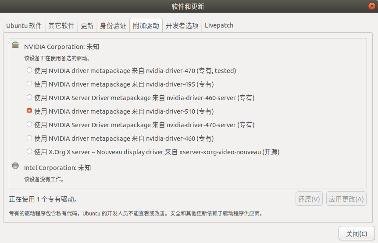Click the 应用更改(A) apply button
The image size is (378, 243).
click(346, 199)
